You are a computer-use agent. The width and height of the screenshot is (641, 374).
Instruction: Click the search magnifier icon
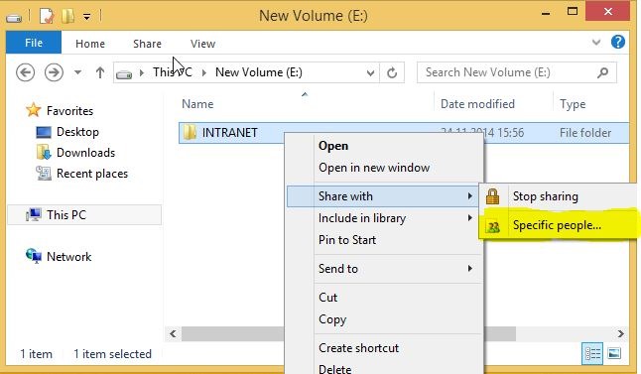(x=603, y=72)
